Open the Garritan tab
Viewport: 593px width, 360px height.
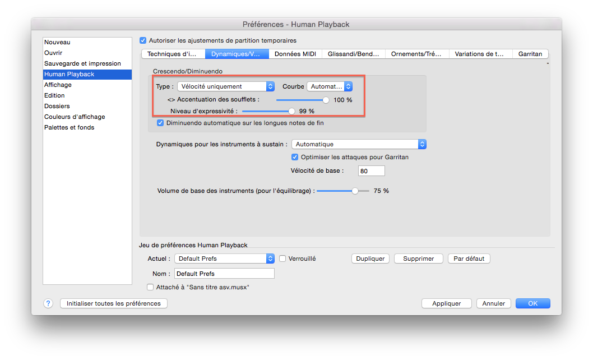(530, 54)
